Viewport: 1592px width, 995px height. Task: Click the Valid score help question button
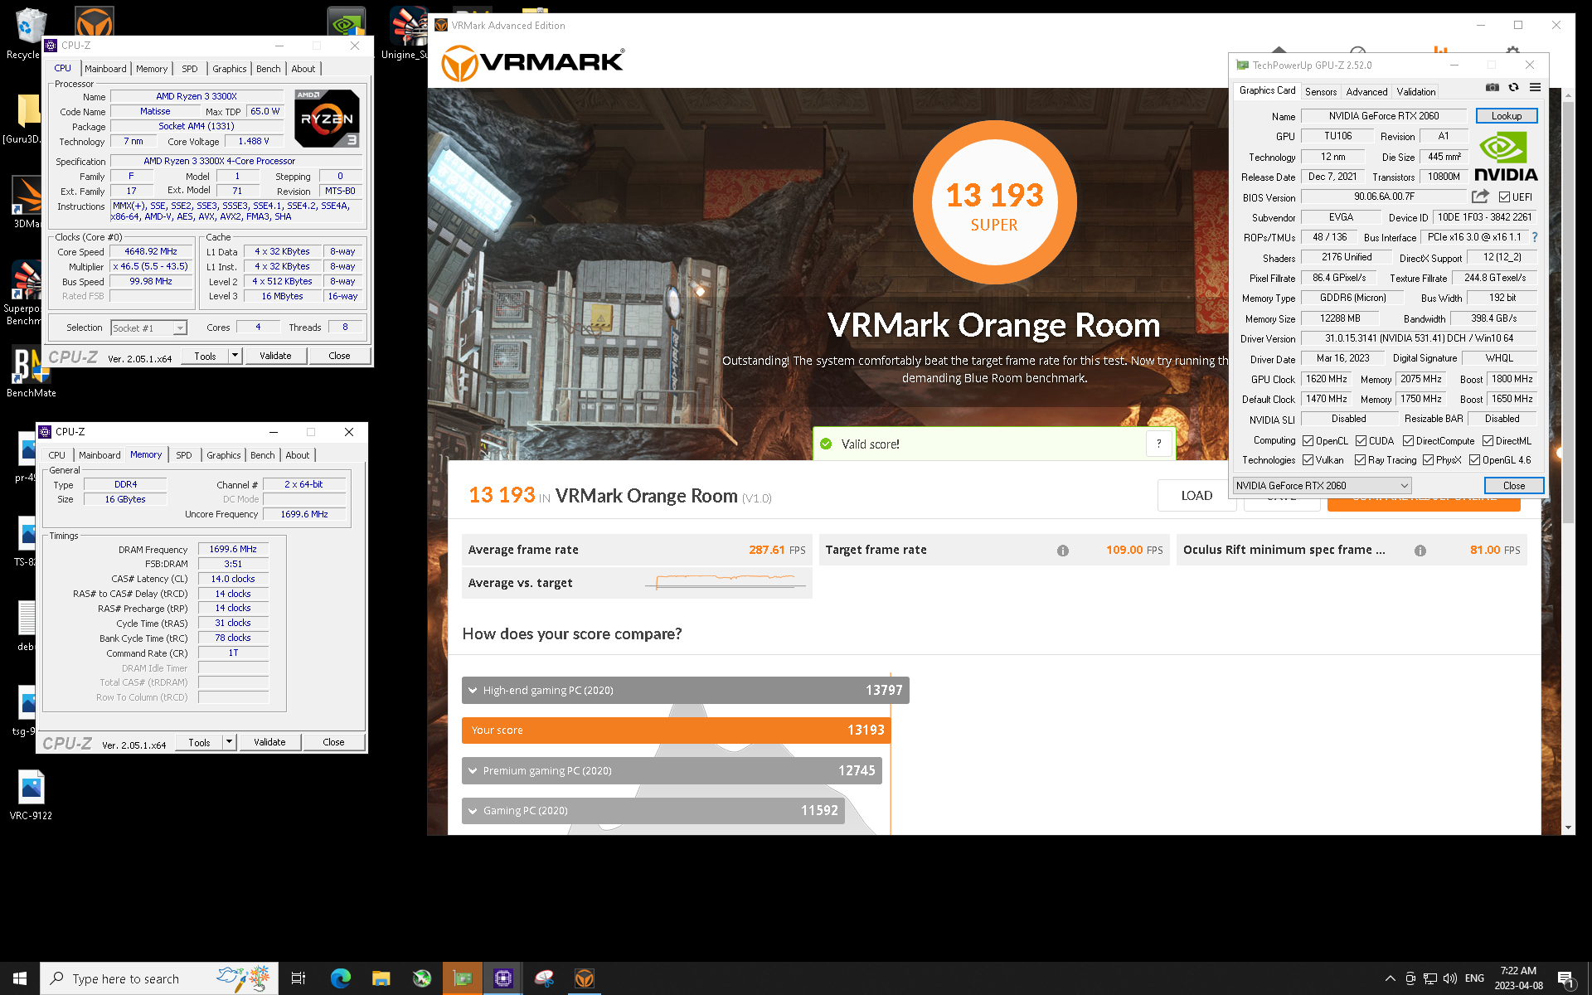1159,444
